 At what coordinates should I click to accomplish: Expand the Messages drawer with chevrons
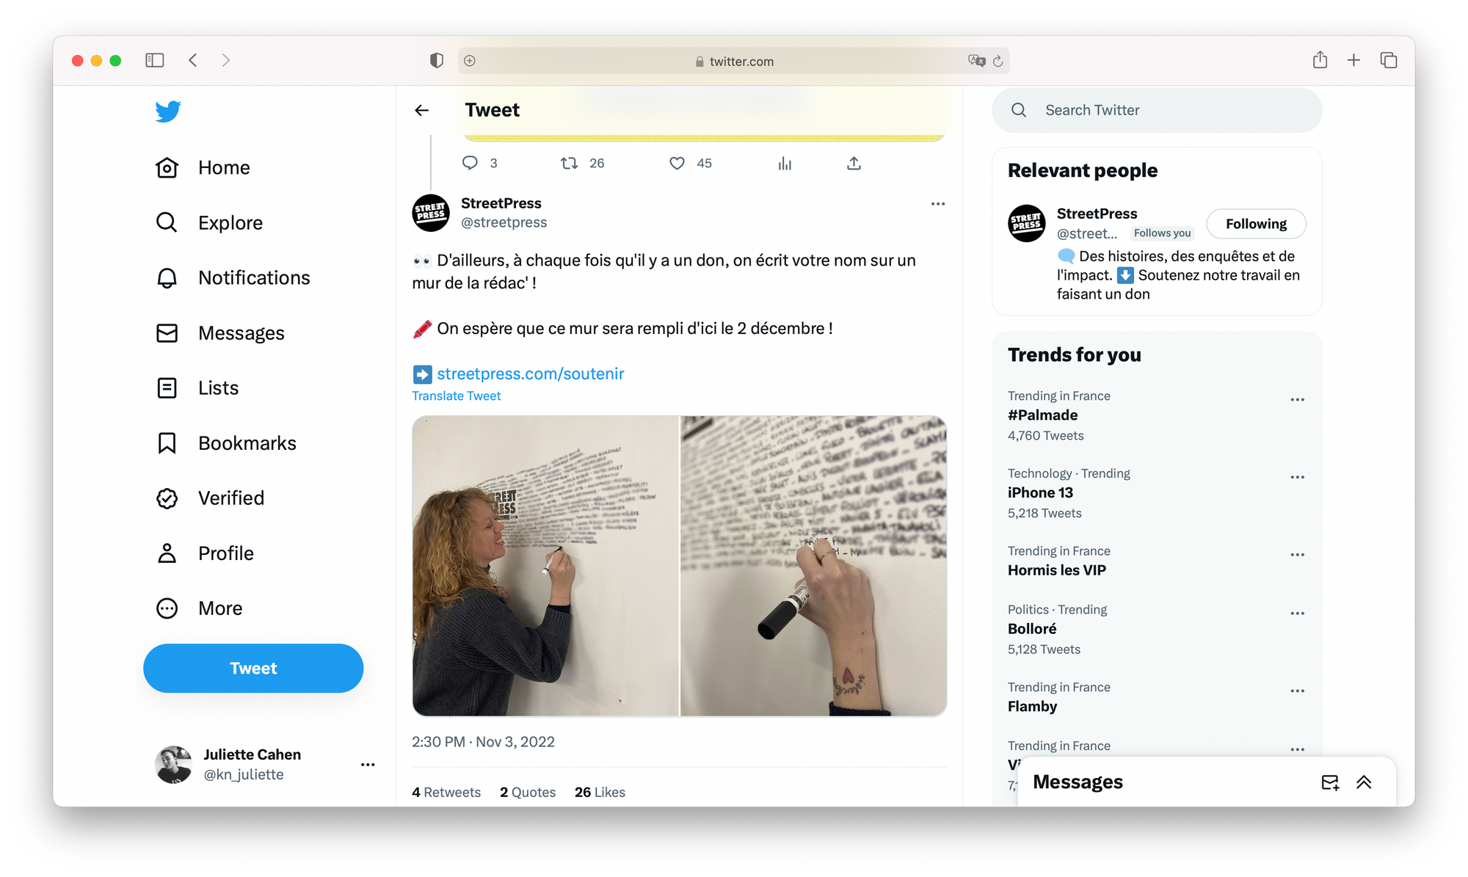pyautogui.click(x=1364, y=782)
